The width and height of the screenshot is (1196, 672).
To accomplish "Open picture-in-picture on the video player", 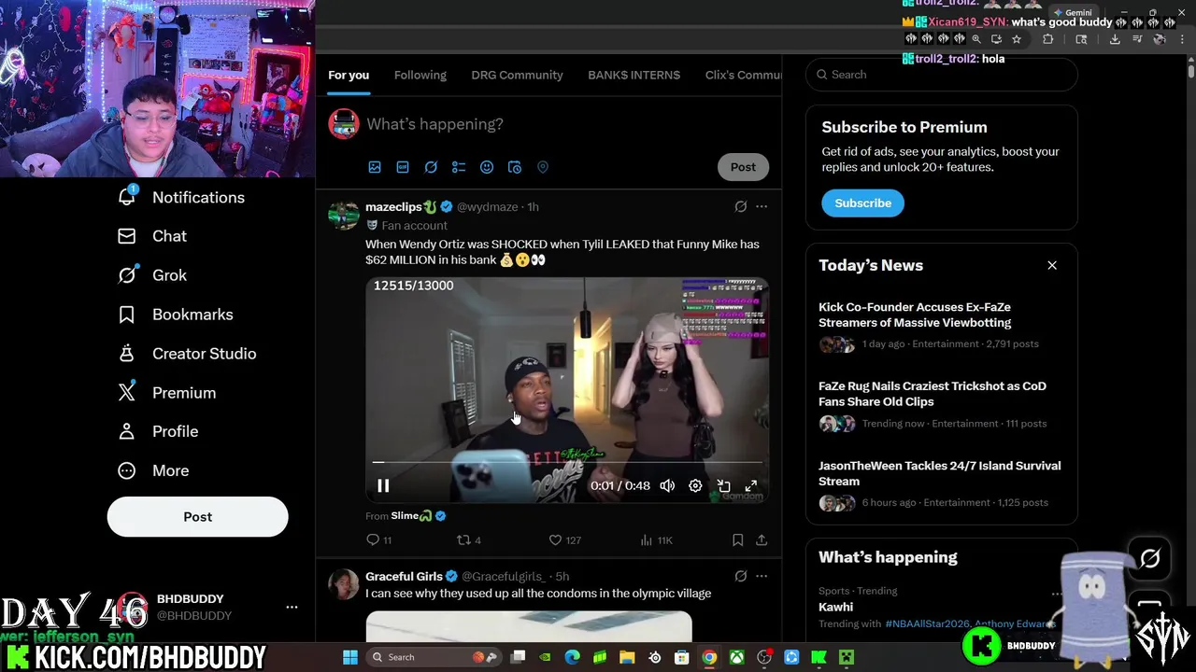I will 723,485.
